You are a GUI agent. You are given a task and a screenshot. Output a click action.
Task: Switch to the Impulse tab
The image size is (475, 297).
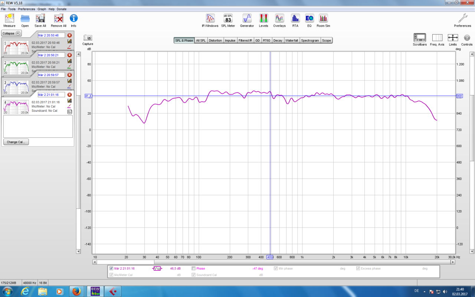click(230, 40)
